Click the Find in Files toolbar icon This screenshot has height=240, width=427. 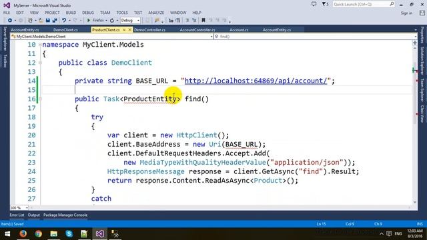[x=157, y=21]
